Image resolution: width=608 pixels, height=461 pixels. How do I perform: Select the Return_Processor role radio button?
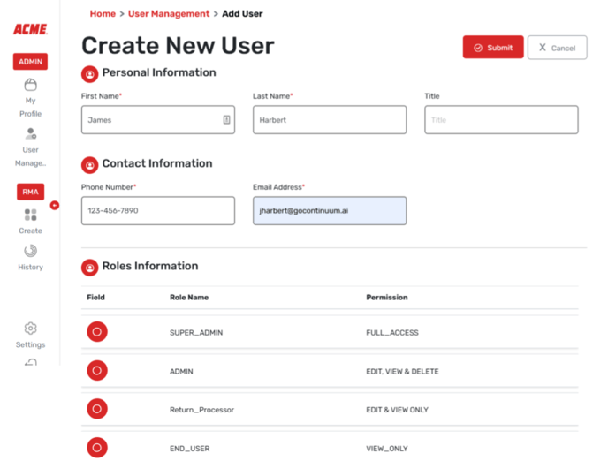click(97, 409)
